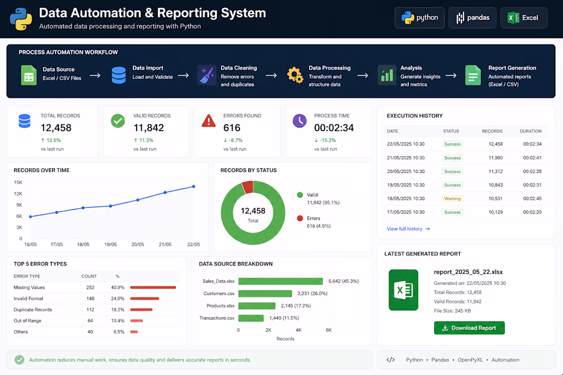Click the Errors Found warning triangle icon
This screenshot has height=375, width=563.
pos(209,121)
